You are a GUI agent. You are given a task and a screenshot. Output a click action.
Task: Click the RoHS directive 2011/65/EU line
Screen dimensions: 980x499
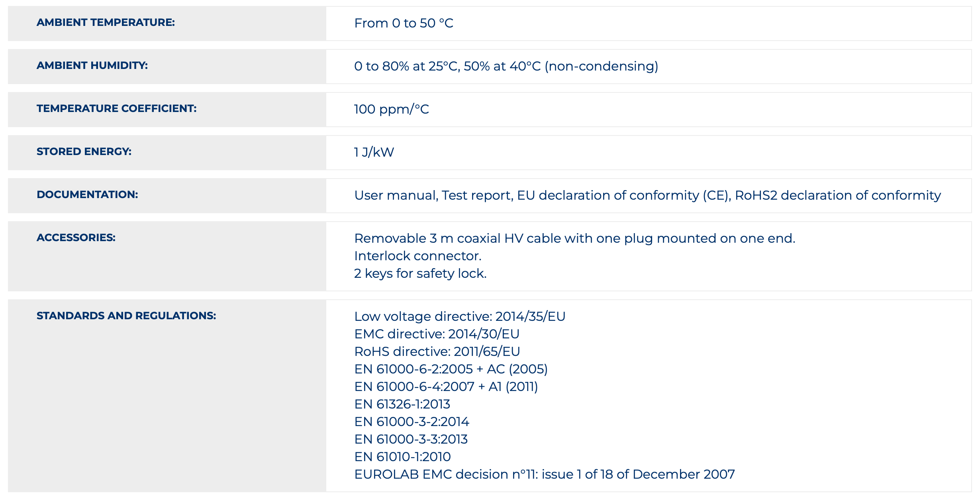437,352
